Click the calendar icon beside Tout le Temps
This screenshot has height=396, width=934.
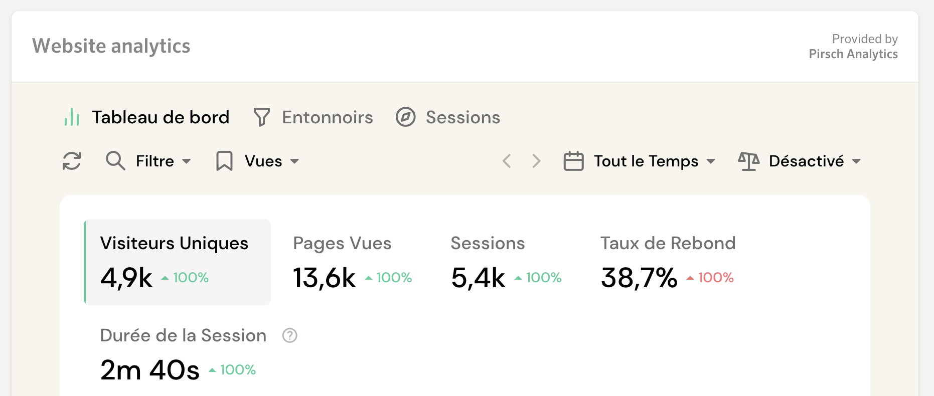(573, 161)
